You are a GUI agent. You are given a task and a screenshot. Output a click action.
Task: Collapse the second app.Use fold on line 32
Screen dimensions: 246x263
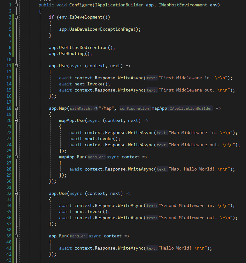tap(16, 193)
